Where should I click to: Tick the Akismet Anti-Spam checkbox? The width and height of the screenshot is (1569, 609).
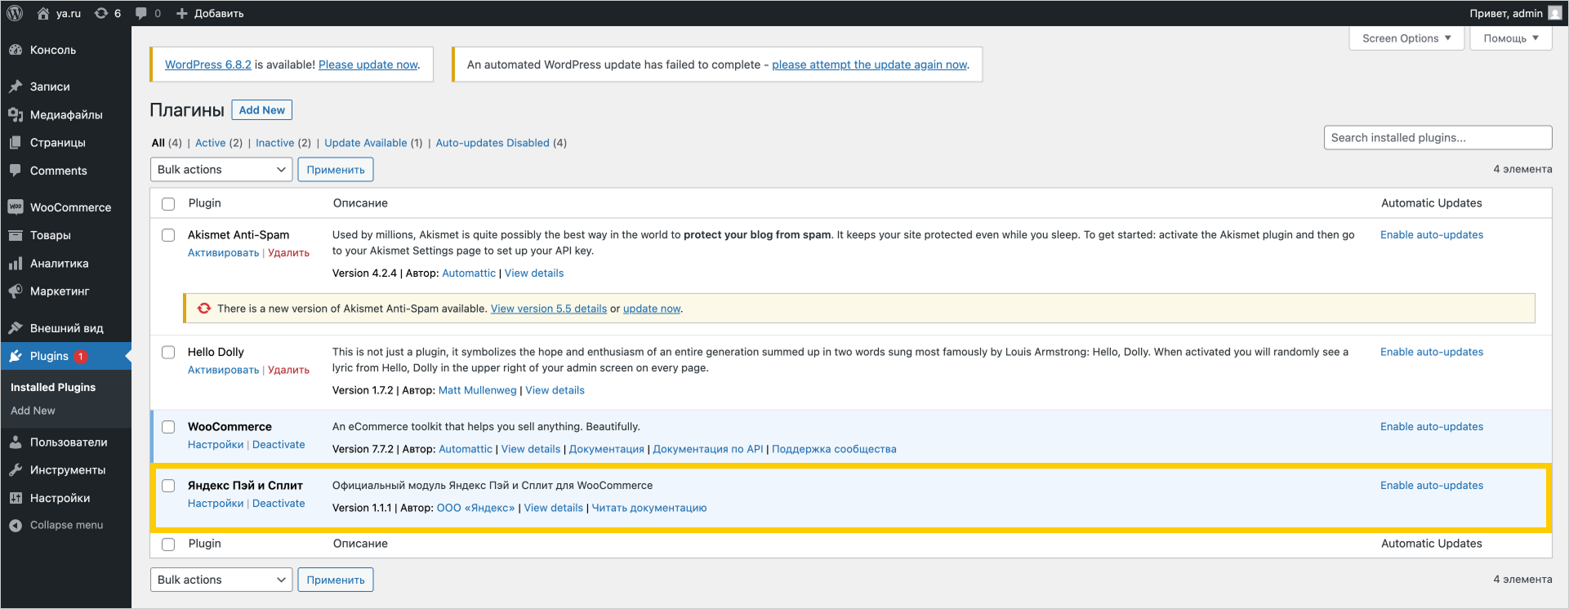(168, 235)
